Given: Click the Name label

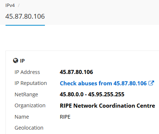Looking at the screenshot, I should click(22, 117).
